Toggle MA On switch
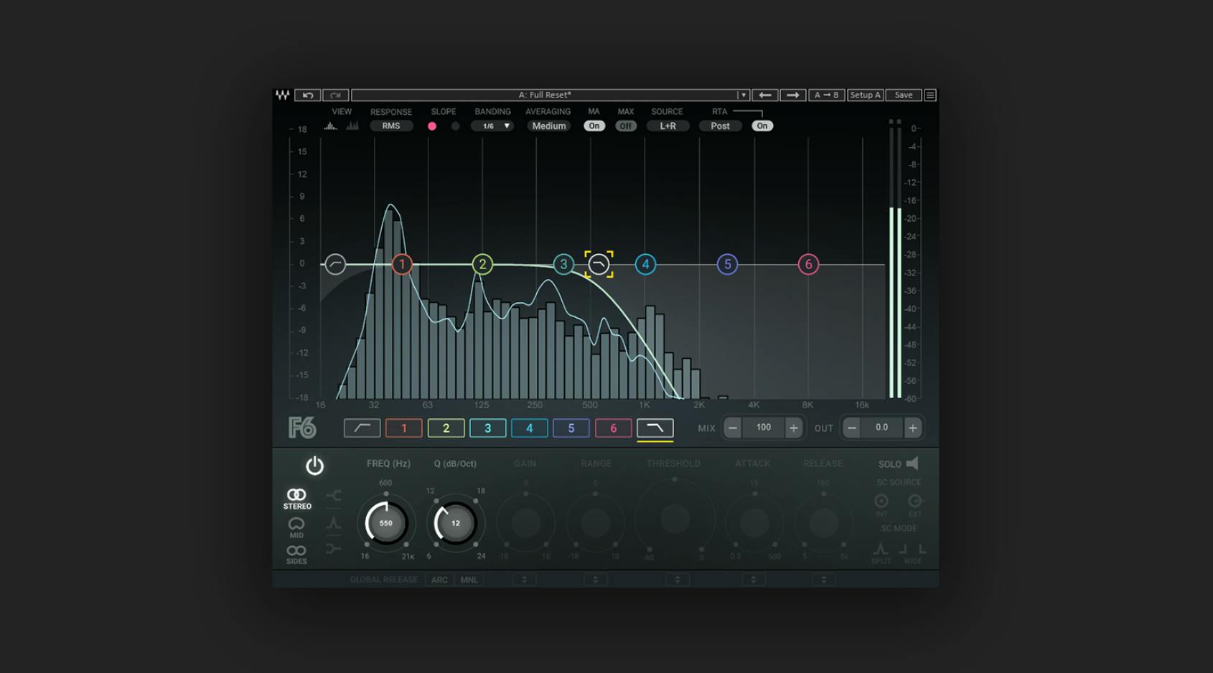Screen dimensions: 1213x673 click(594, 126)
